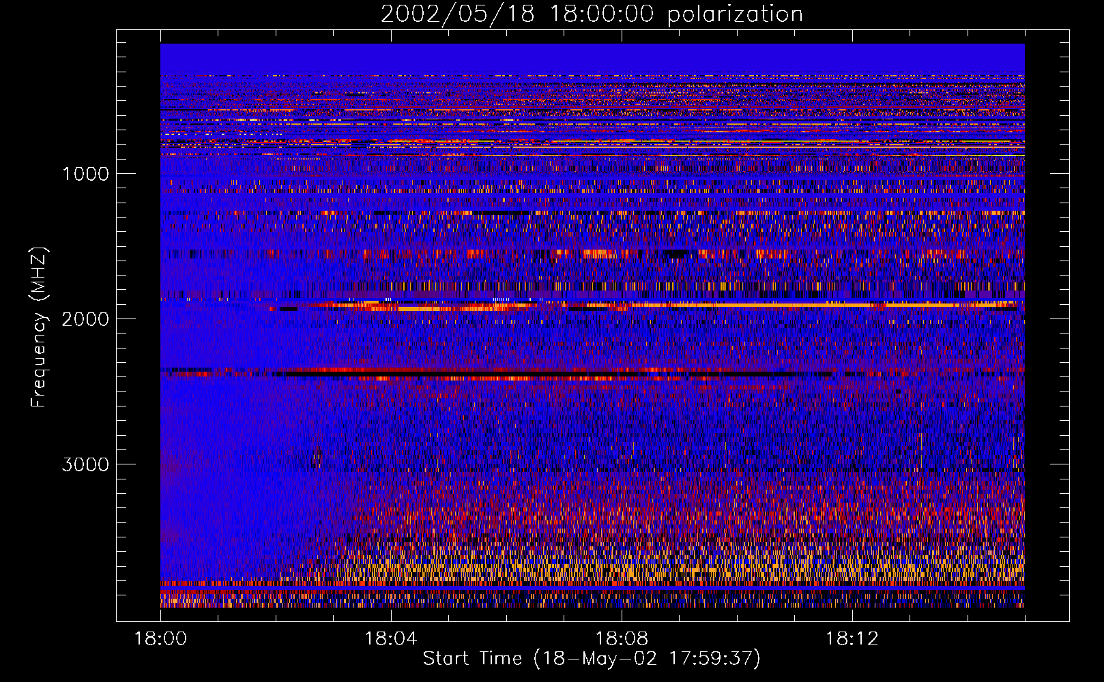The width and height of the screenshot is (1104, 682).
Task: Click the 18:00 time tick label
Action: pos(160,639)
